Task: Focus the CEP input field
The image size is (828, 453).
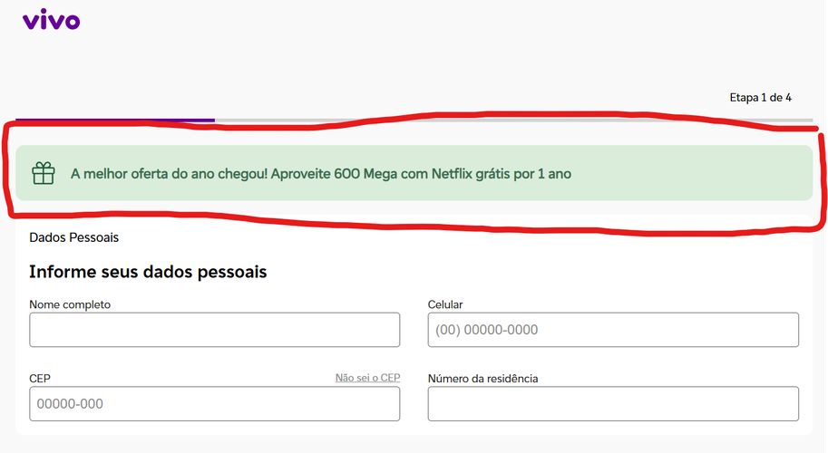Action: pos(214,403)
